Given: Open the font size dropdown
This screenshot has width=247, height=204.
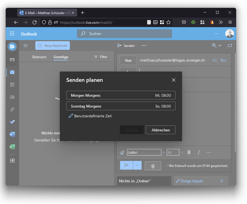Looking at the screenshot, I should click(x=182, y=153).
